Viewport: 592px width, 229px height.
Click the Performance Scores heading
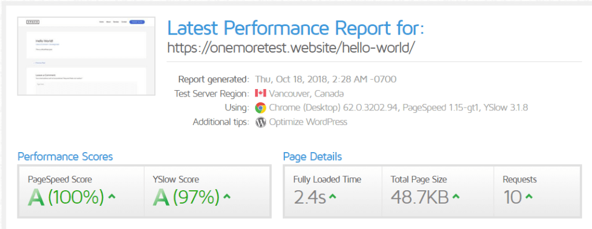click(65, 157)
